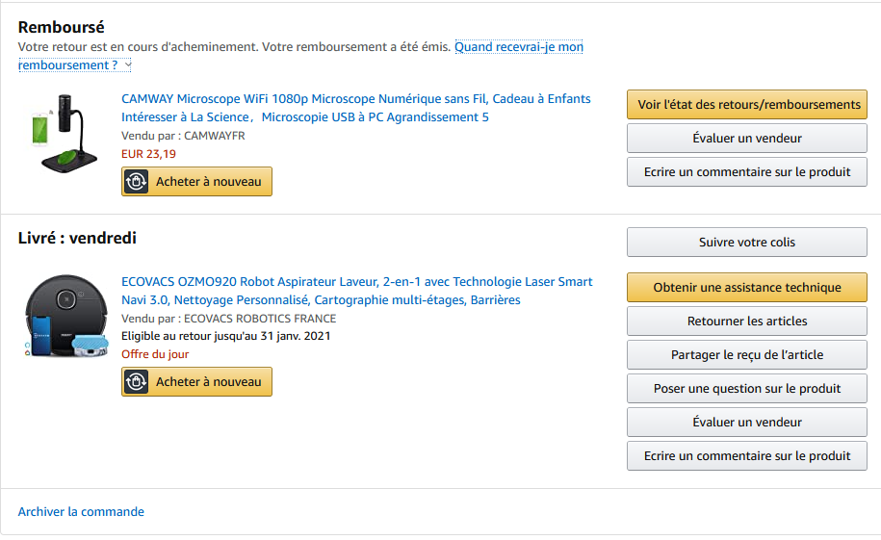
Task: Click 'Suivre votre colis' button
Action: click(x=747, y=243)
